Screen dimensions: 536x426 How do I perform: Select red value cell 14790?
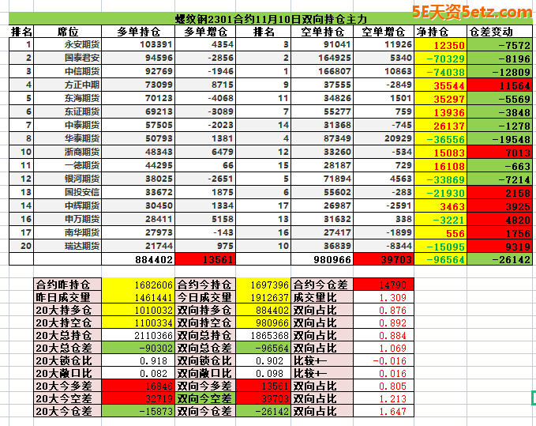384,285
